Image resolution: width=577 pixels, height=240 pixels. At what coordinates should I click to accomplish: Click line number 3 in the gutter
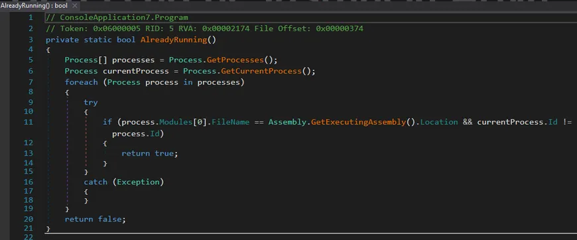tap(31, 39)
